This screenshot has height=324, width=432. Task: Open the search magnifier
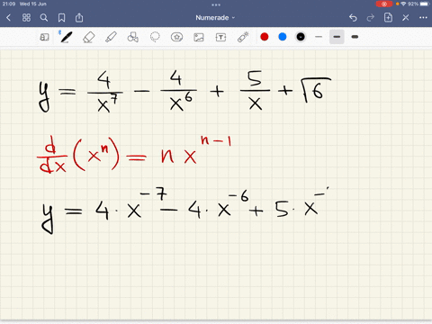pos(44,18)
